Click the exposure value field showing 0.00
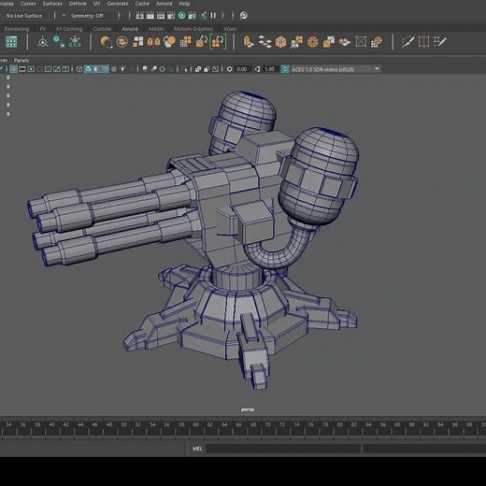The width and height of the screenshot is (486, 486). (241, 69)
